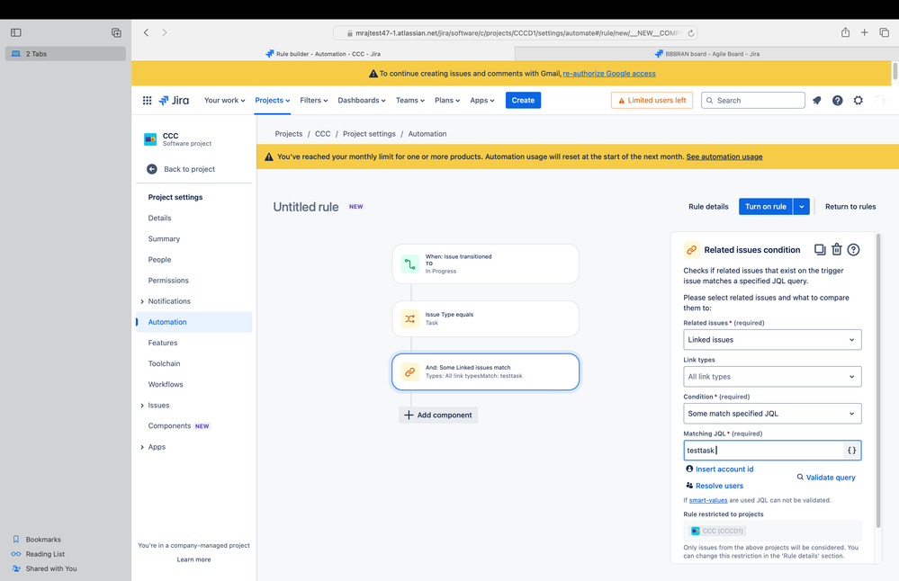The image size is (899, 581).
Task: Delete the condition with the trash icon
Action: click(837, 249)
